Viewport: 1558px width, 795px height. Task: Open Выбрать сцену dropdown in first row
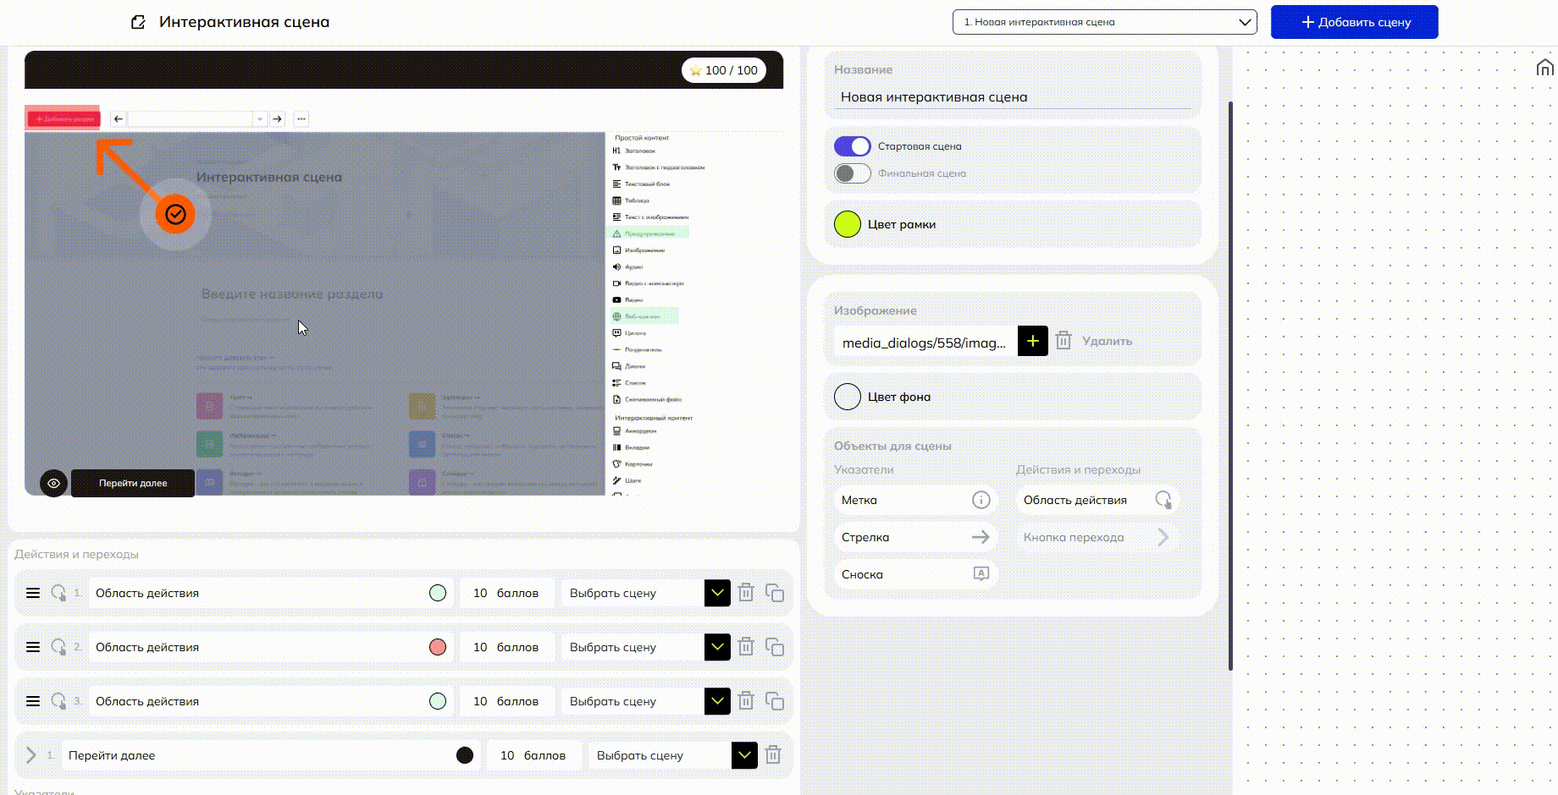click(717, 593)
